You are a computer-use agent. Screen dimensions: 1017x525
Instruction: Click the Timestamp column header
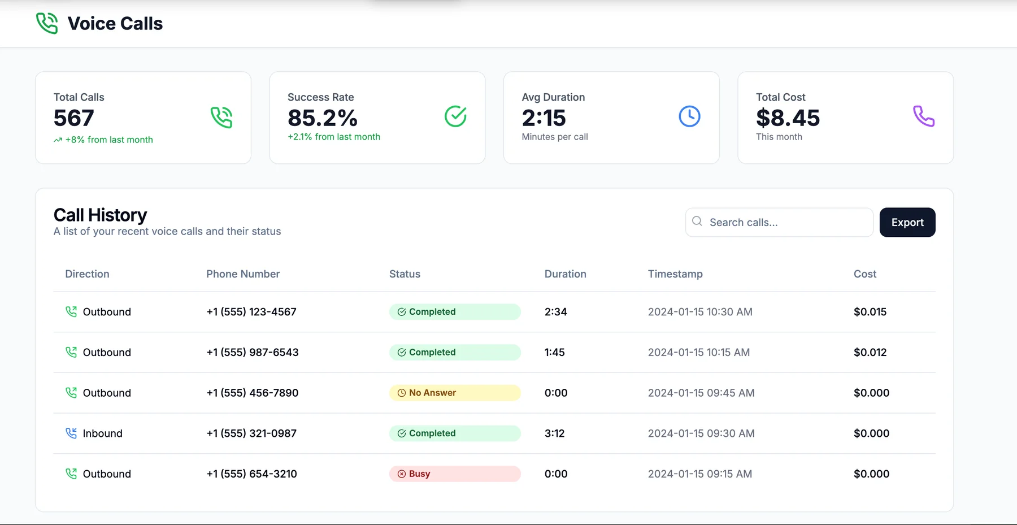coord(675,274)
